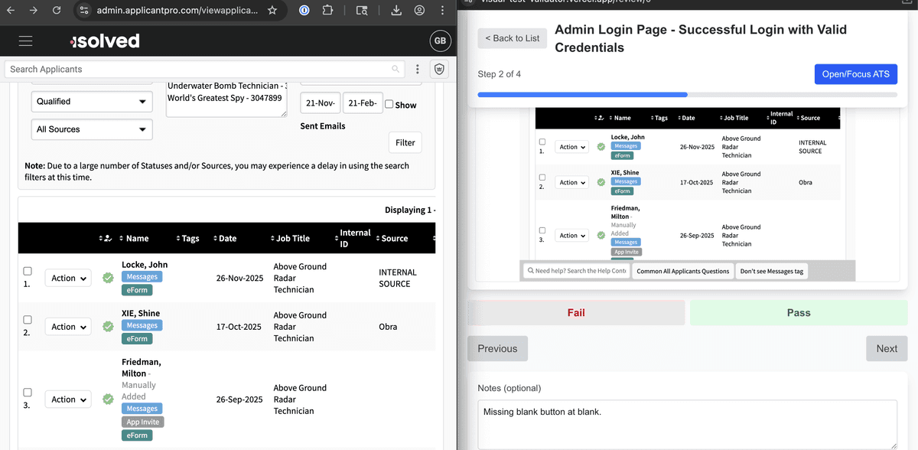Mark the step as Fail
The width and height of the screenshot is (918, 450).
point(576,312)
